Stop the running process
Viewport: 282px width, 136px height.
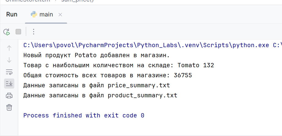pyautogui.click(x=18, y=32)
